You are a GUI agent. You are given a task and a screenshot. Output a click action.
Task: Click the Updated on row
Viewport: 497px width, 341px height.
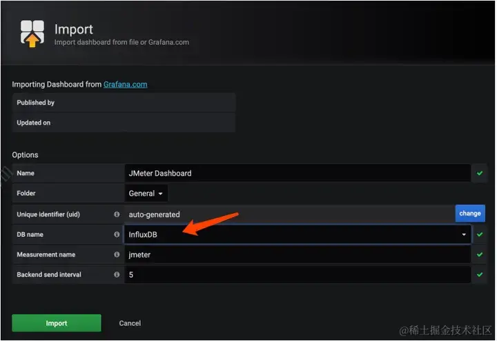[124, 123]
